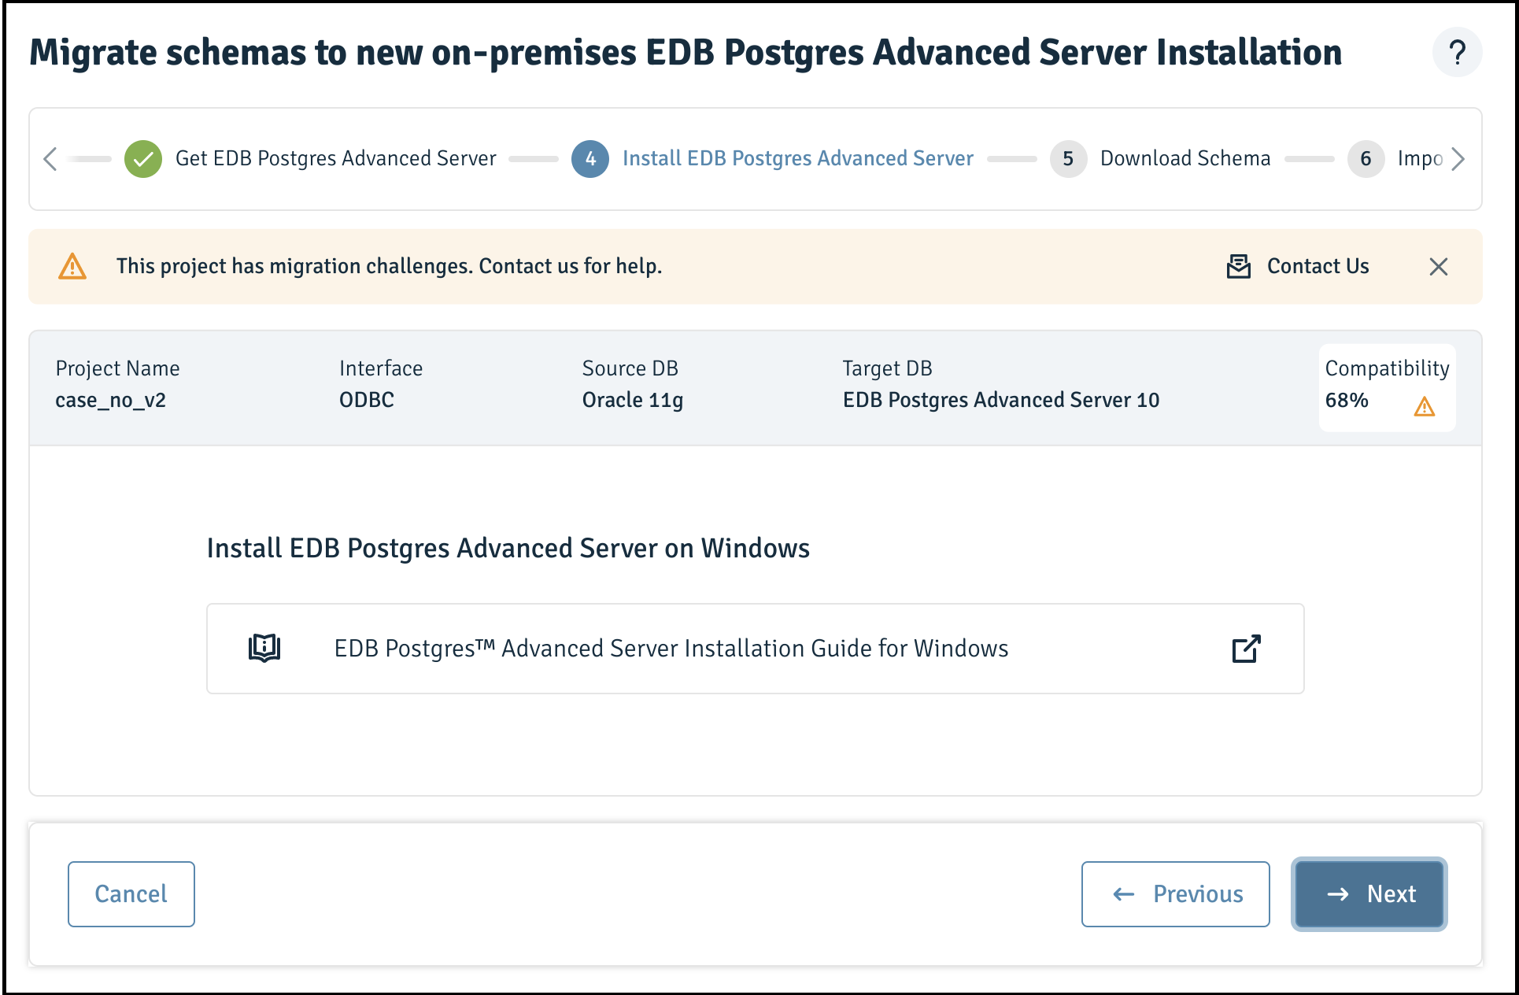Click Install EDB Postgres on Windows heading
Image resolution: width=1519 pixels, height=995 pixels.
(508, 548)
